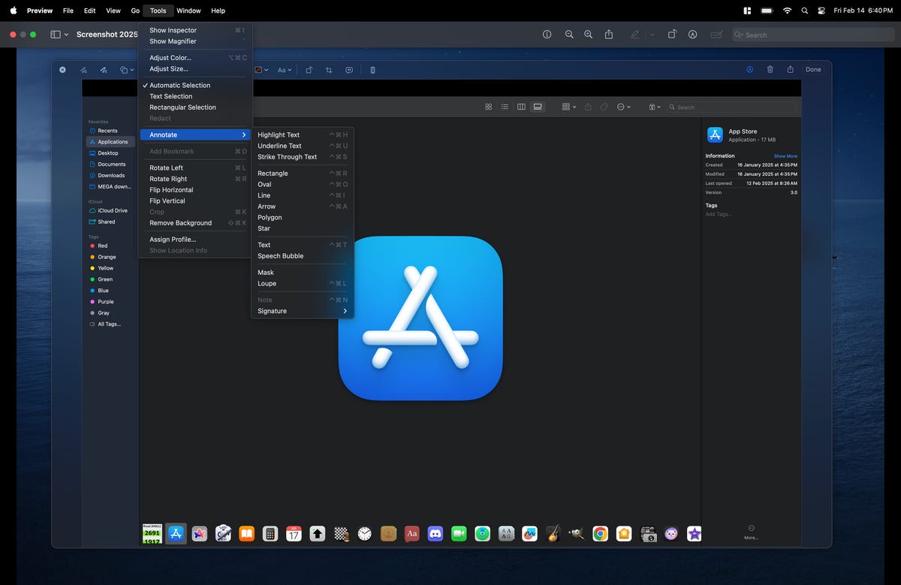This screenshot has height=585, width=901.
Task: Open the Shapes dropdown in the screenshot's markup bar
Action: [127, 70]
